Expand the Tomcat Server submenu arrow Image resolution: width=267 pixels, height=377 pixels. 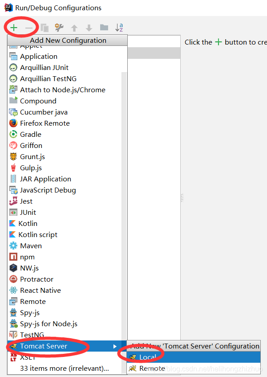[115, 346]
